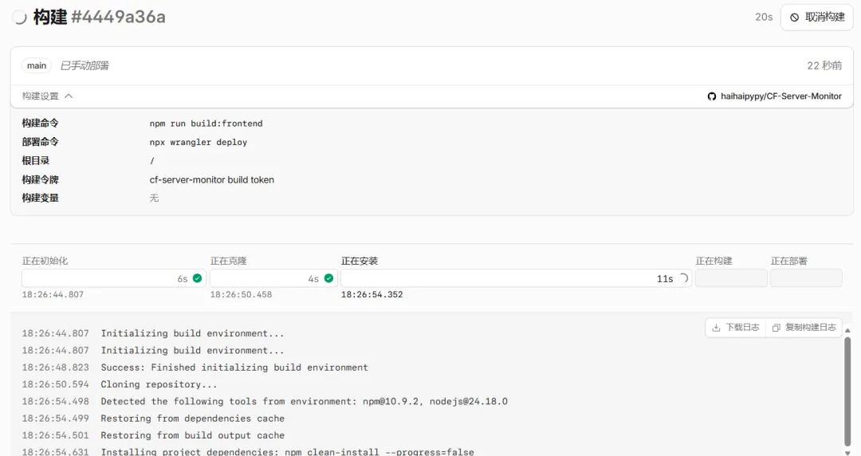Copy build log with 复制构建日志

pyautogui.click(x=804, y=328)
